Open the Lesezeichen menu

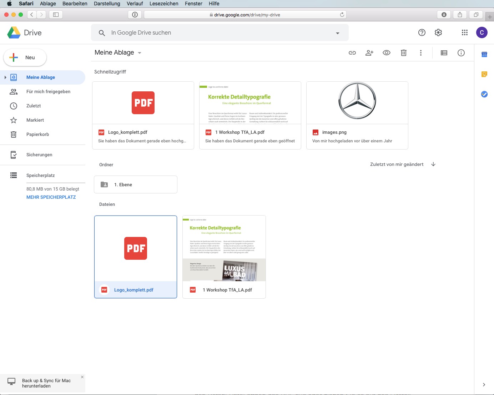coord(164,4)
